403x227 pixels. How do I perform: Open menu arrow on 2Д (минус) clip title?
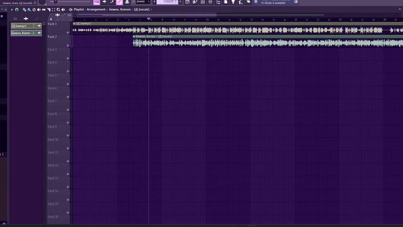tap(74, 24)
